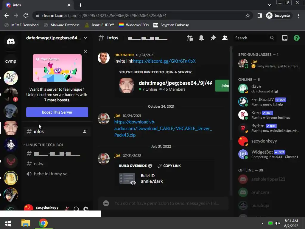305x229 pixels.
Task: Open the Doge coin server icon
Action: point(11,178)
